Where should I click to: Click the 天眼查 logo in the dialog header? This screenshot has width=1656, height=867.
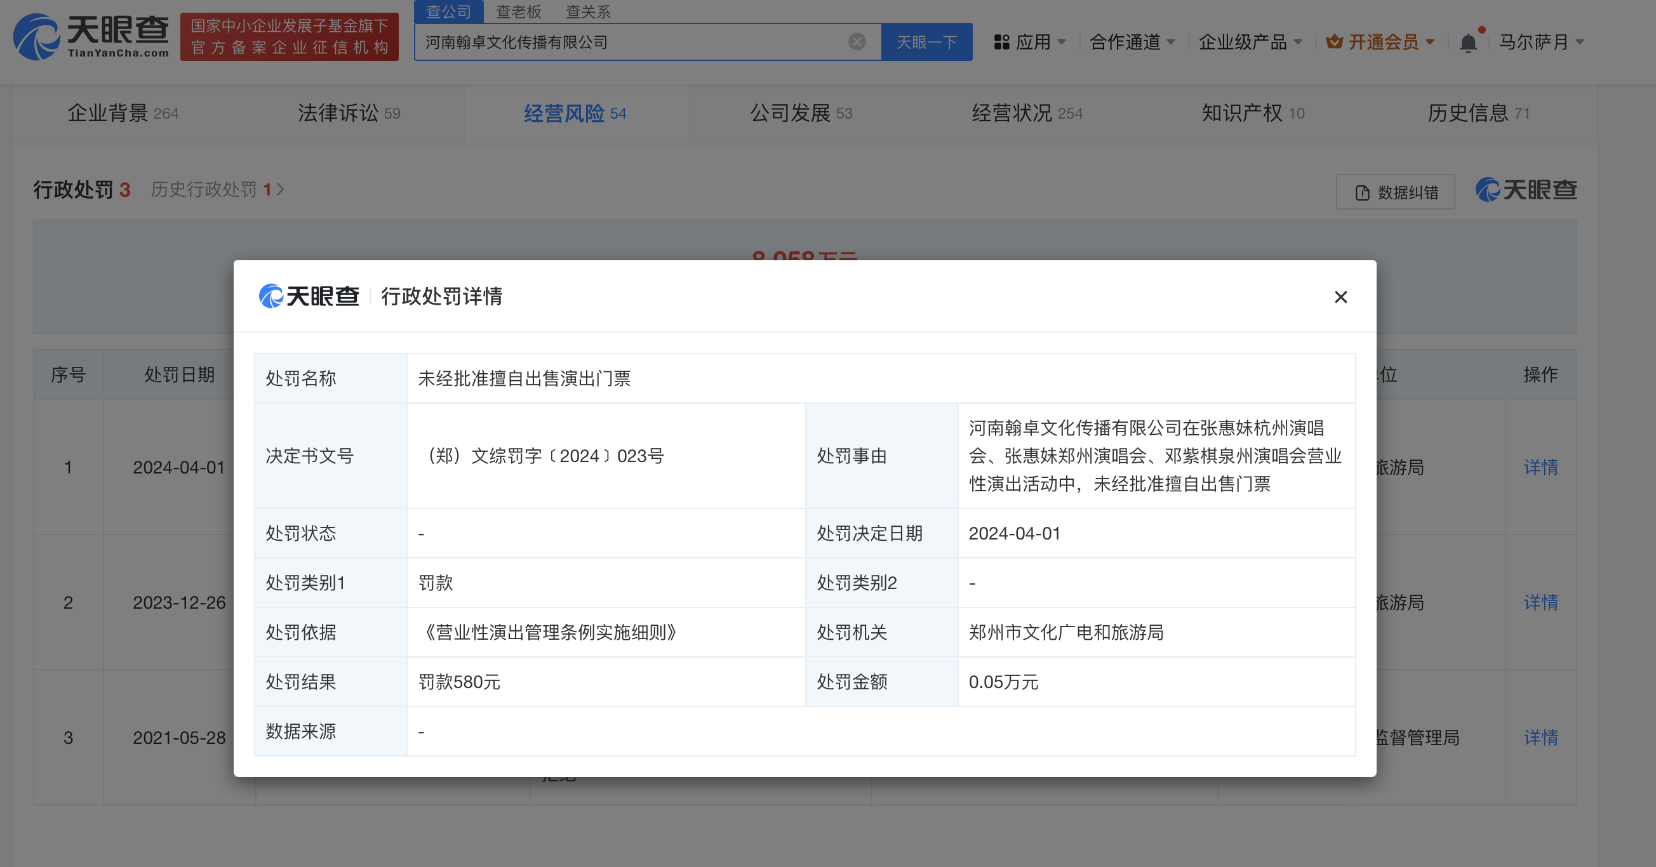pyautogui.click(x=309, y=297)
